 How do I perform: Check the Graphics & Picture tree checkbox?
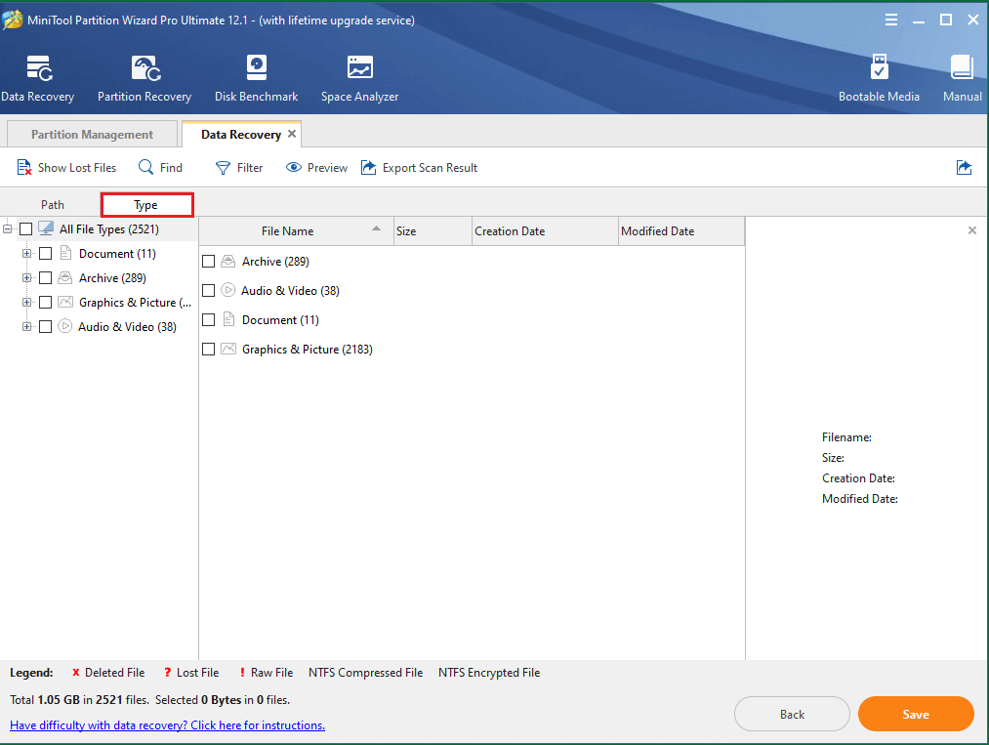pyautogui.click(x=46, y=302)
